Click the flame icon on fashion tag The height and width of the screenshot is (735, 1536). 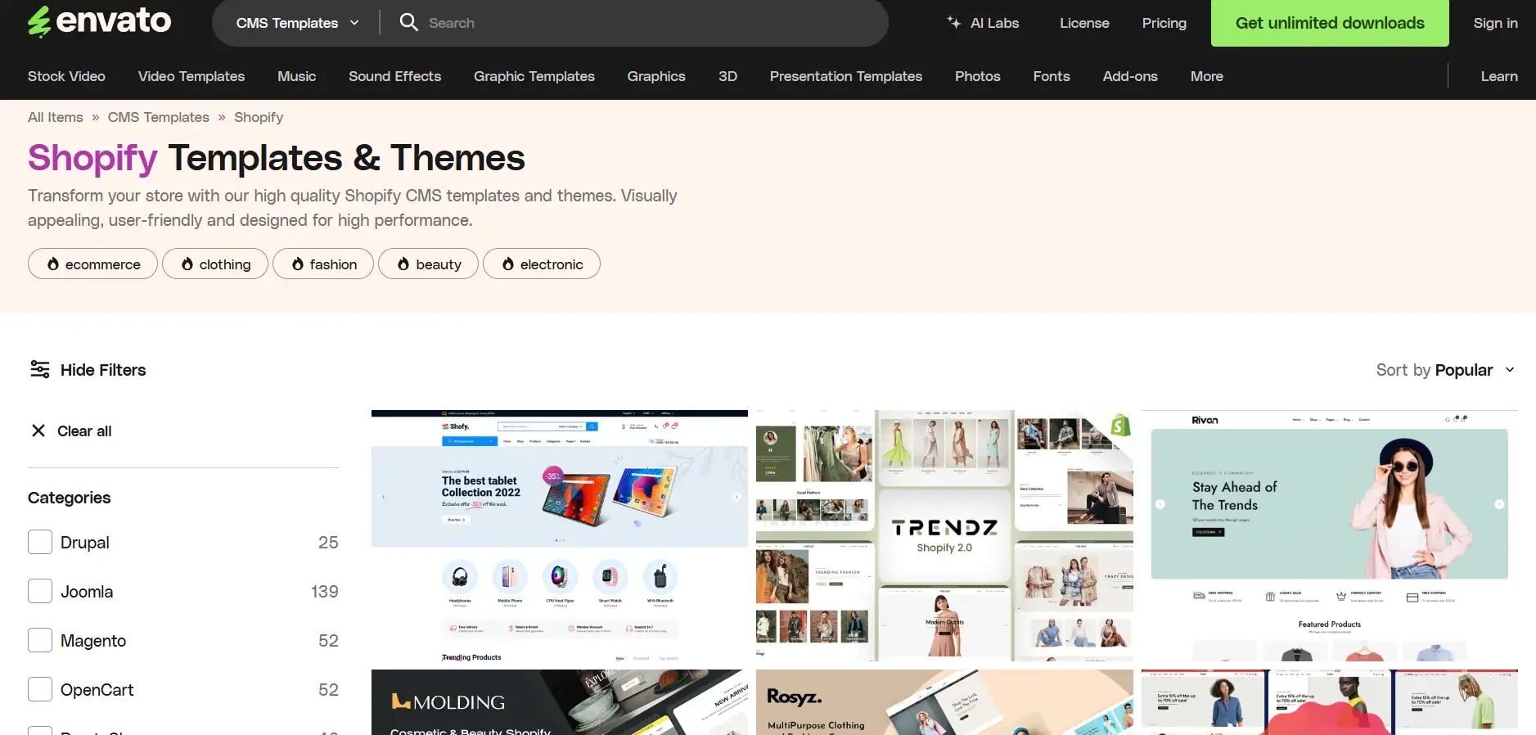(x=298, y=264)
